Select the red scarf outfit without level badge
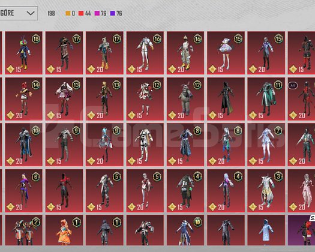315x252 pixels. click(x=64, y=191)
